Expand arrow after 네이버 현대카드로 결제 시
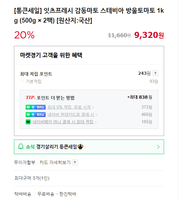 (x=96, y=115)
